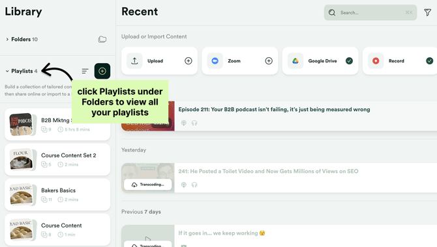Open Episode 211 B2B podcast title
The width and height of the screenshot is (437, 247).
(x=274, y=109)
